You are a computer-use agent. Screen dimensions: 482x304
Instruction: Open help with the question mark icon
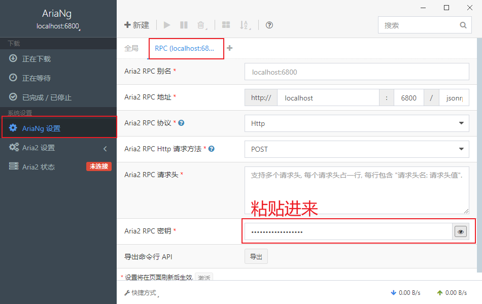[x=269, y=25]
